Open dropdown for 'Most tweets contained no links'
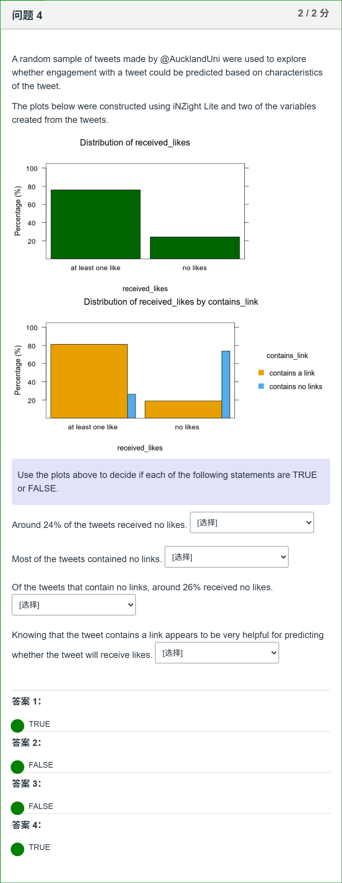342x883 pixels. [227, 557]
